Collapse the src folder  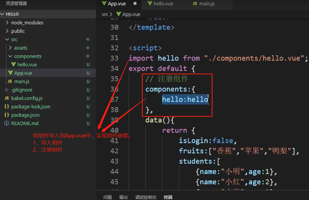pyautogui.click(x=7, y=39)
